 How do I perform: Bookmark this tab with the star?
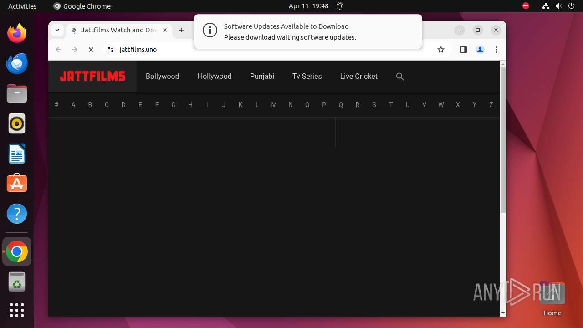(440, 50)
